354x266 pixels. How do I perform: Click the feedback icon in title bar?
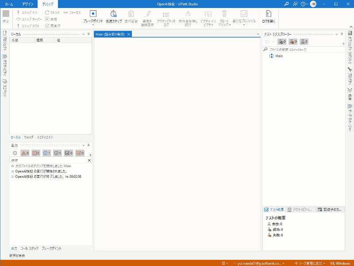tap(295, 4)
